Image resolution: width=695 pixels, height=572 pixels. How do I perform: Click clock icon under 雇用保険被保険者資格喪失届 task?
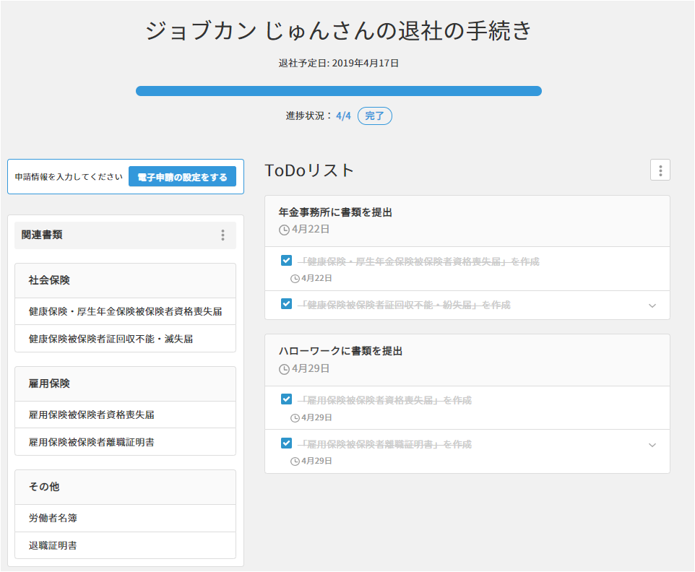(295, 417)
